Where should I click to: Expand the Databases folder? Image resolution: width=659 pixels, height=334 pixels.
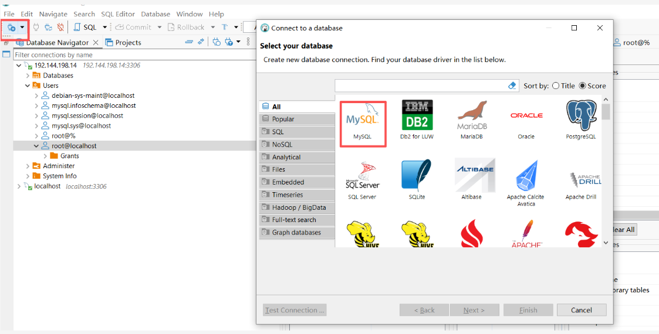(28, 76)
